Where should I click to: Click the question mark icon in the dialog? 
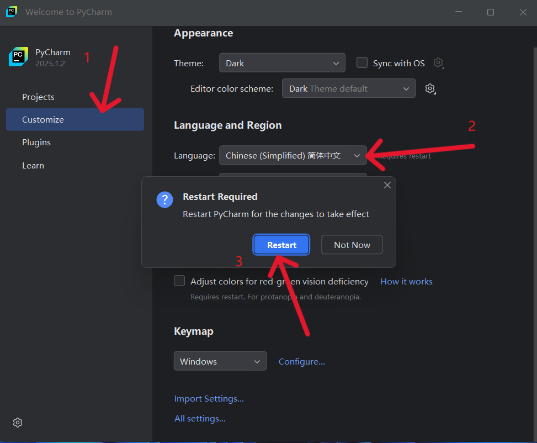[x=164, y=200]
